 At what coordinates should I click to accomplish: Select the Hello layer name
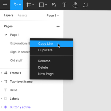tap(13, 90)
